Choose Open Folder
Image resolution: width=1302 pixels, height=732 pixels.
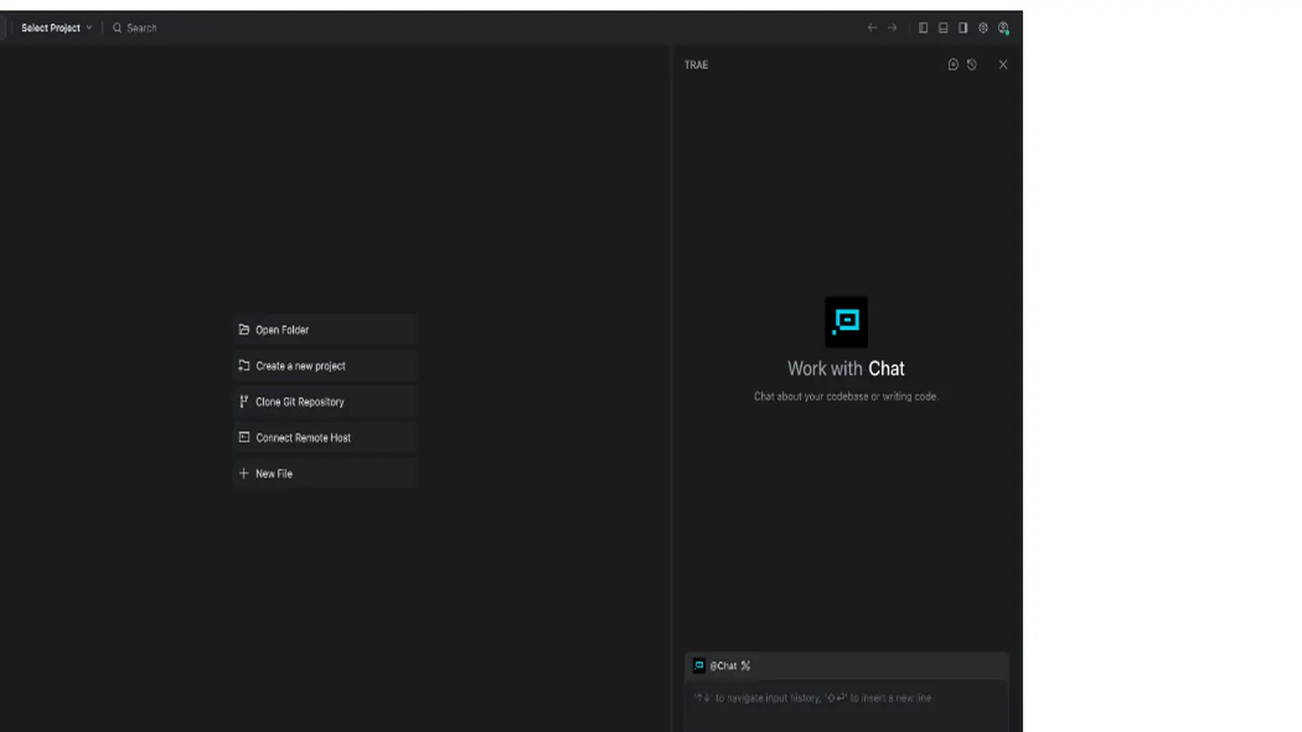coord(324,329)
